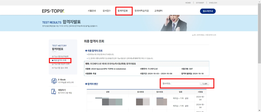
Task: Open the 고객센터 menu
Action: click(x=158, y=11)
